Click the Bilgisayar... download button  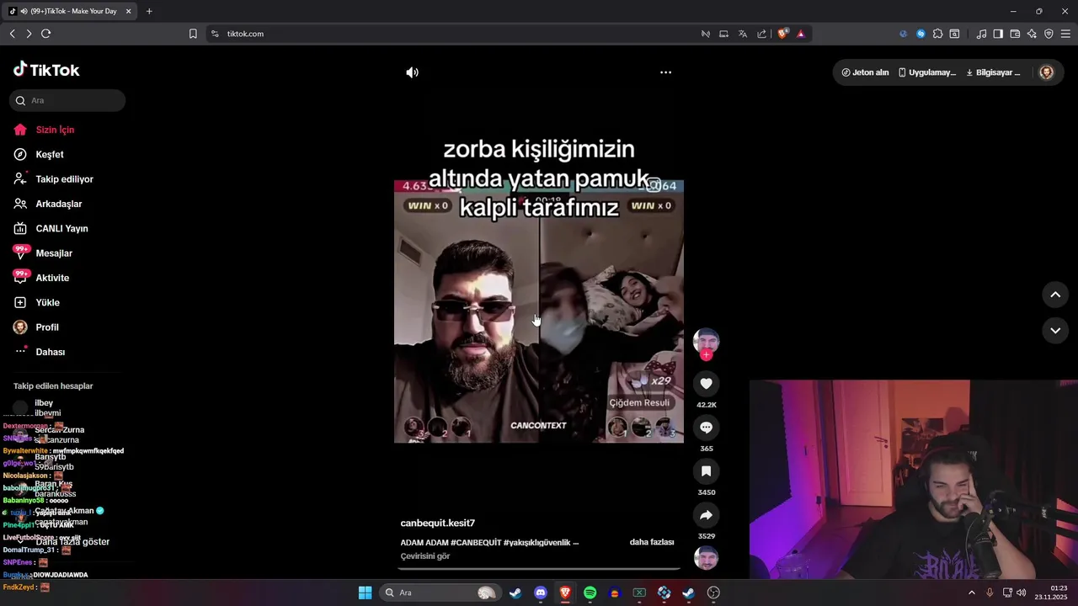pos(993,72)
